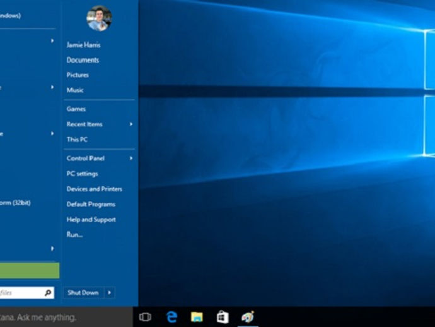The image size is (435, 327).
Task: Open Control Panel
Action: pos(86,158)
